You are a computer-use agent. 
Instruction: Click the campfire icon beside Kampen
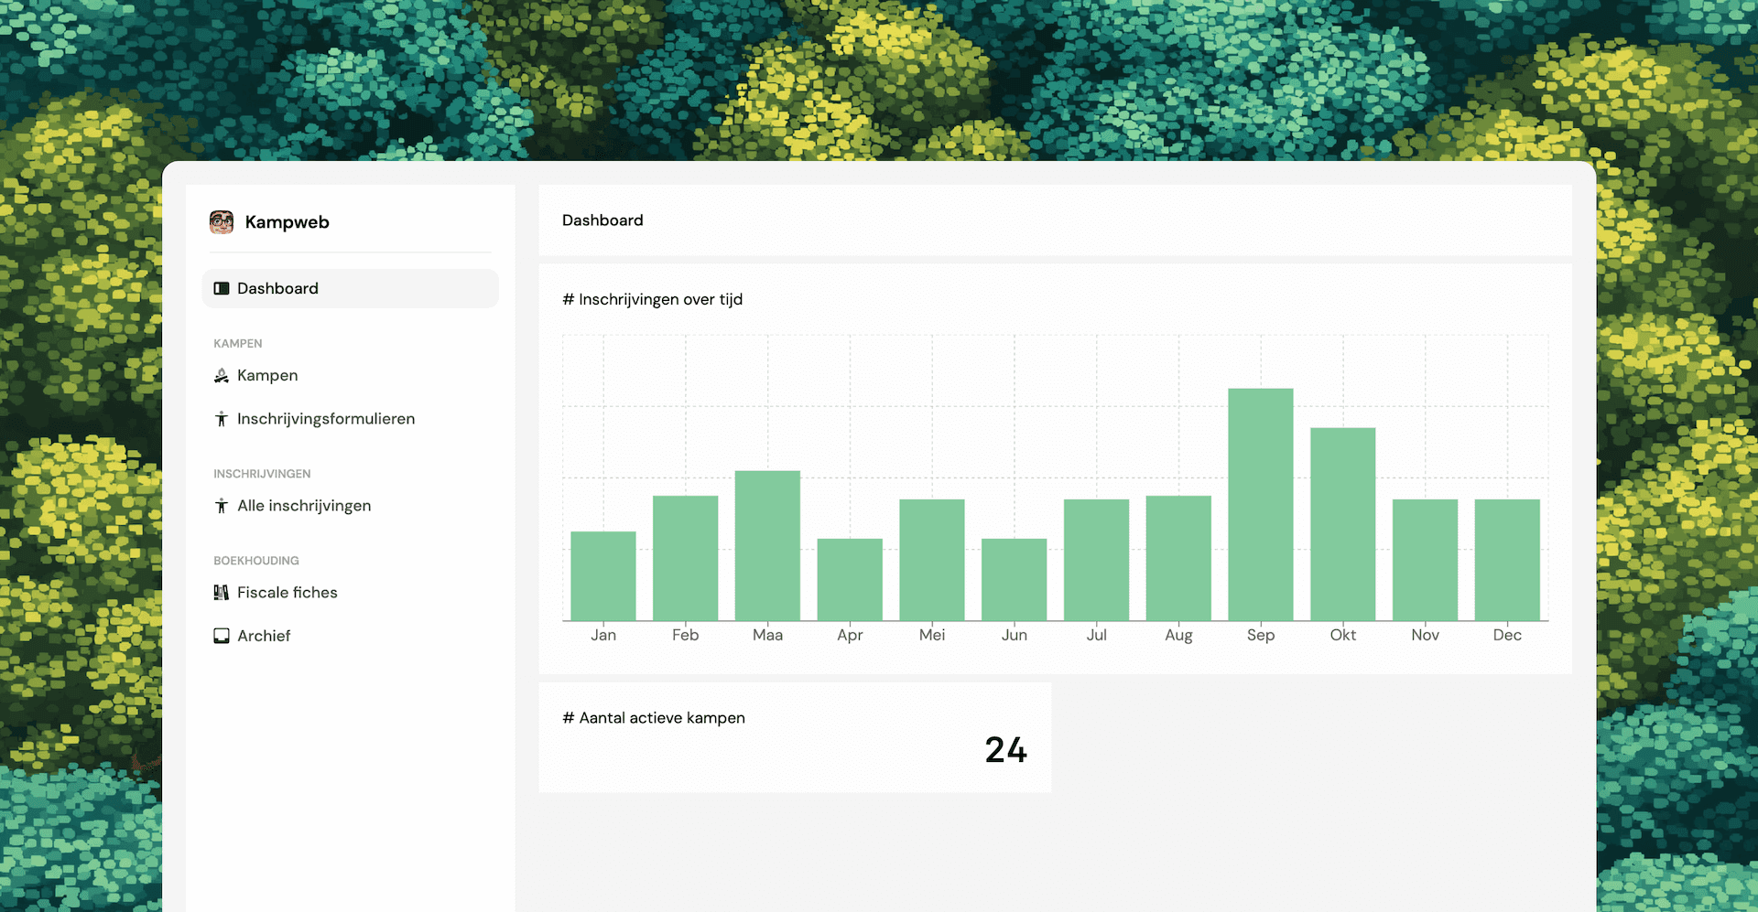(x=222, y=376)
